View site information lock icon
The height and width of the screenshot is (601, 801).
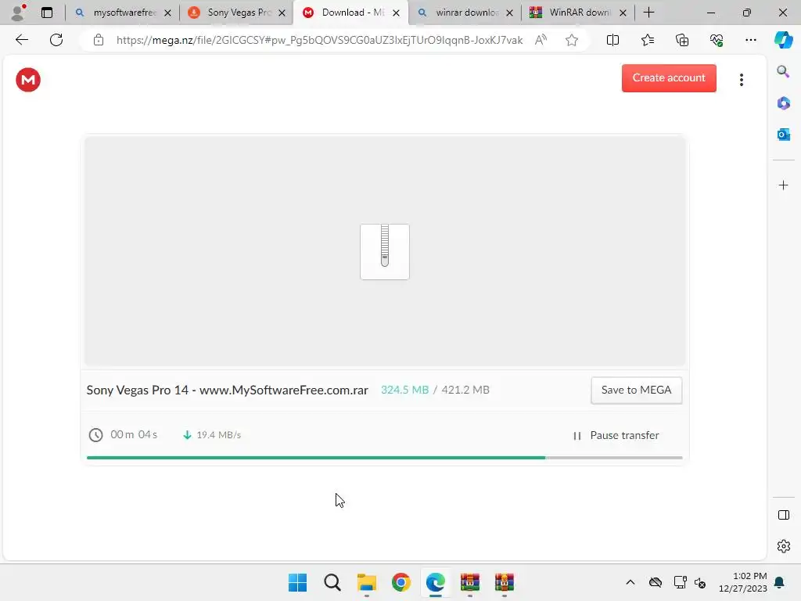click(98, 40)
